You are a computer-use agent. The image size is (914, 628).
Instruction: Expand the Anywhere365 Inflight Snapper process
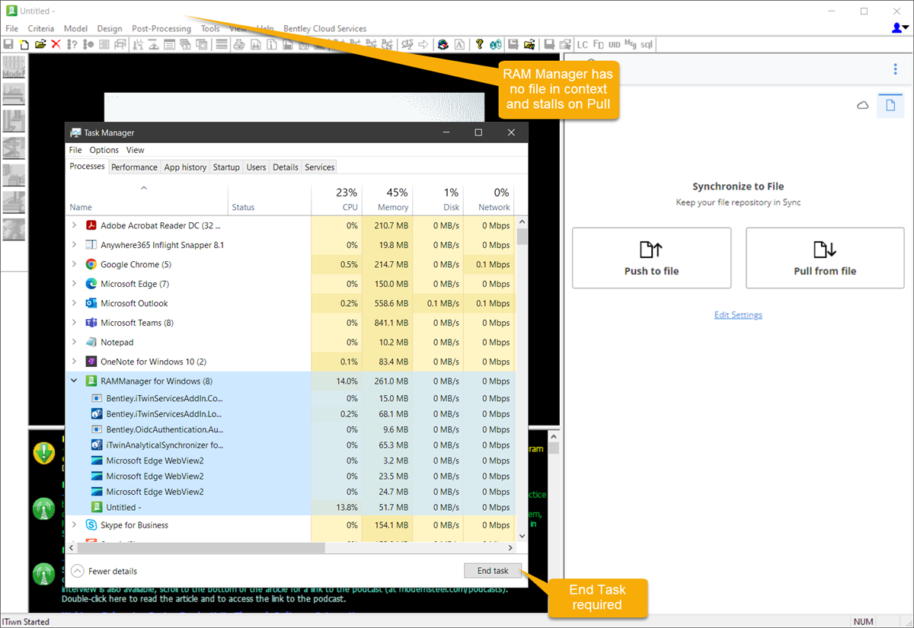(74, 245)
